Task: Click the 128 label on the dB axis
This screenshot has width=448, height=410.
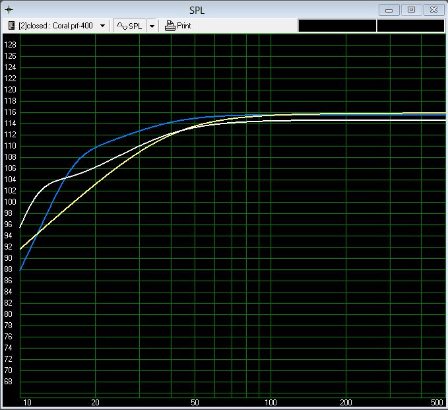Action: (11, 44)
